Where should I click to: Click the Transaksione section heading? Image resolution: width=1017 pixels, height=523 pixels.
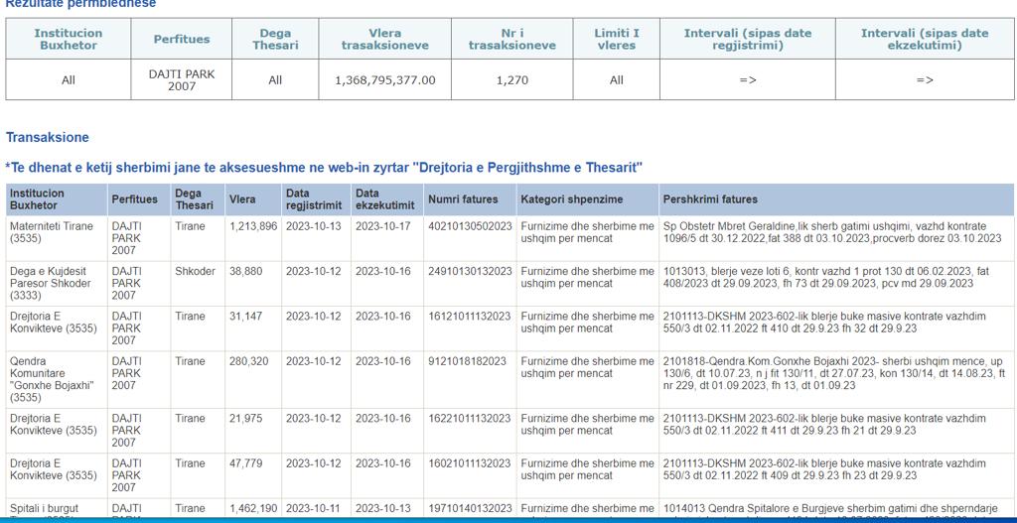[48, 138]
